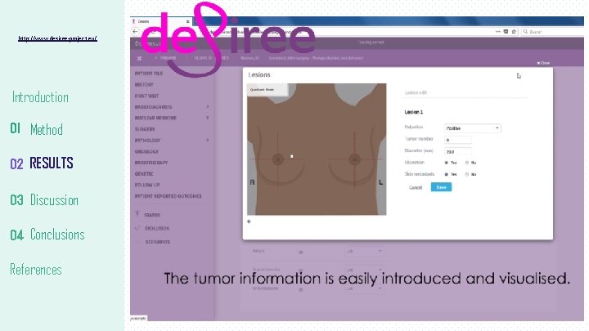Click the 01 Method slide outline entry

tap(37, 129)
